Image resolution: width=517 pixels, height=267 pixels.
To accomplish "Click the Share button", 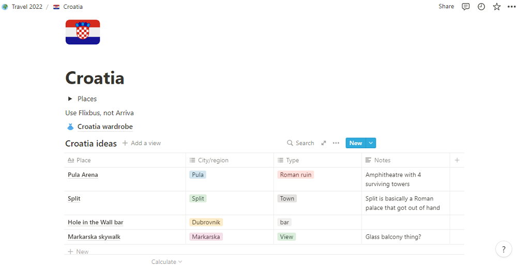I will point(446,7).
